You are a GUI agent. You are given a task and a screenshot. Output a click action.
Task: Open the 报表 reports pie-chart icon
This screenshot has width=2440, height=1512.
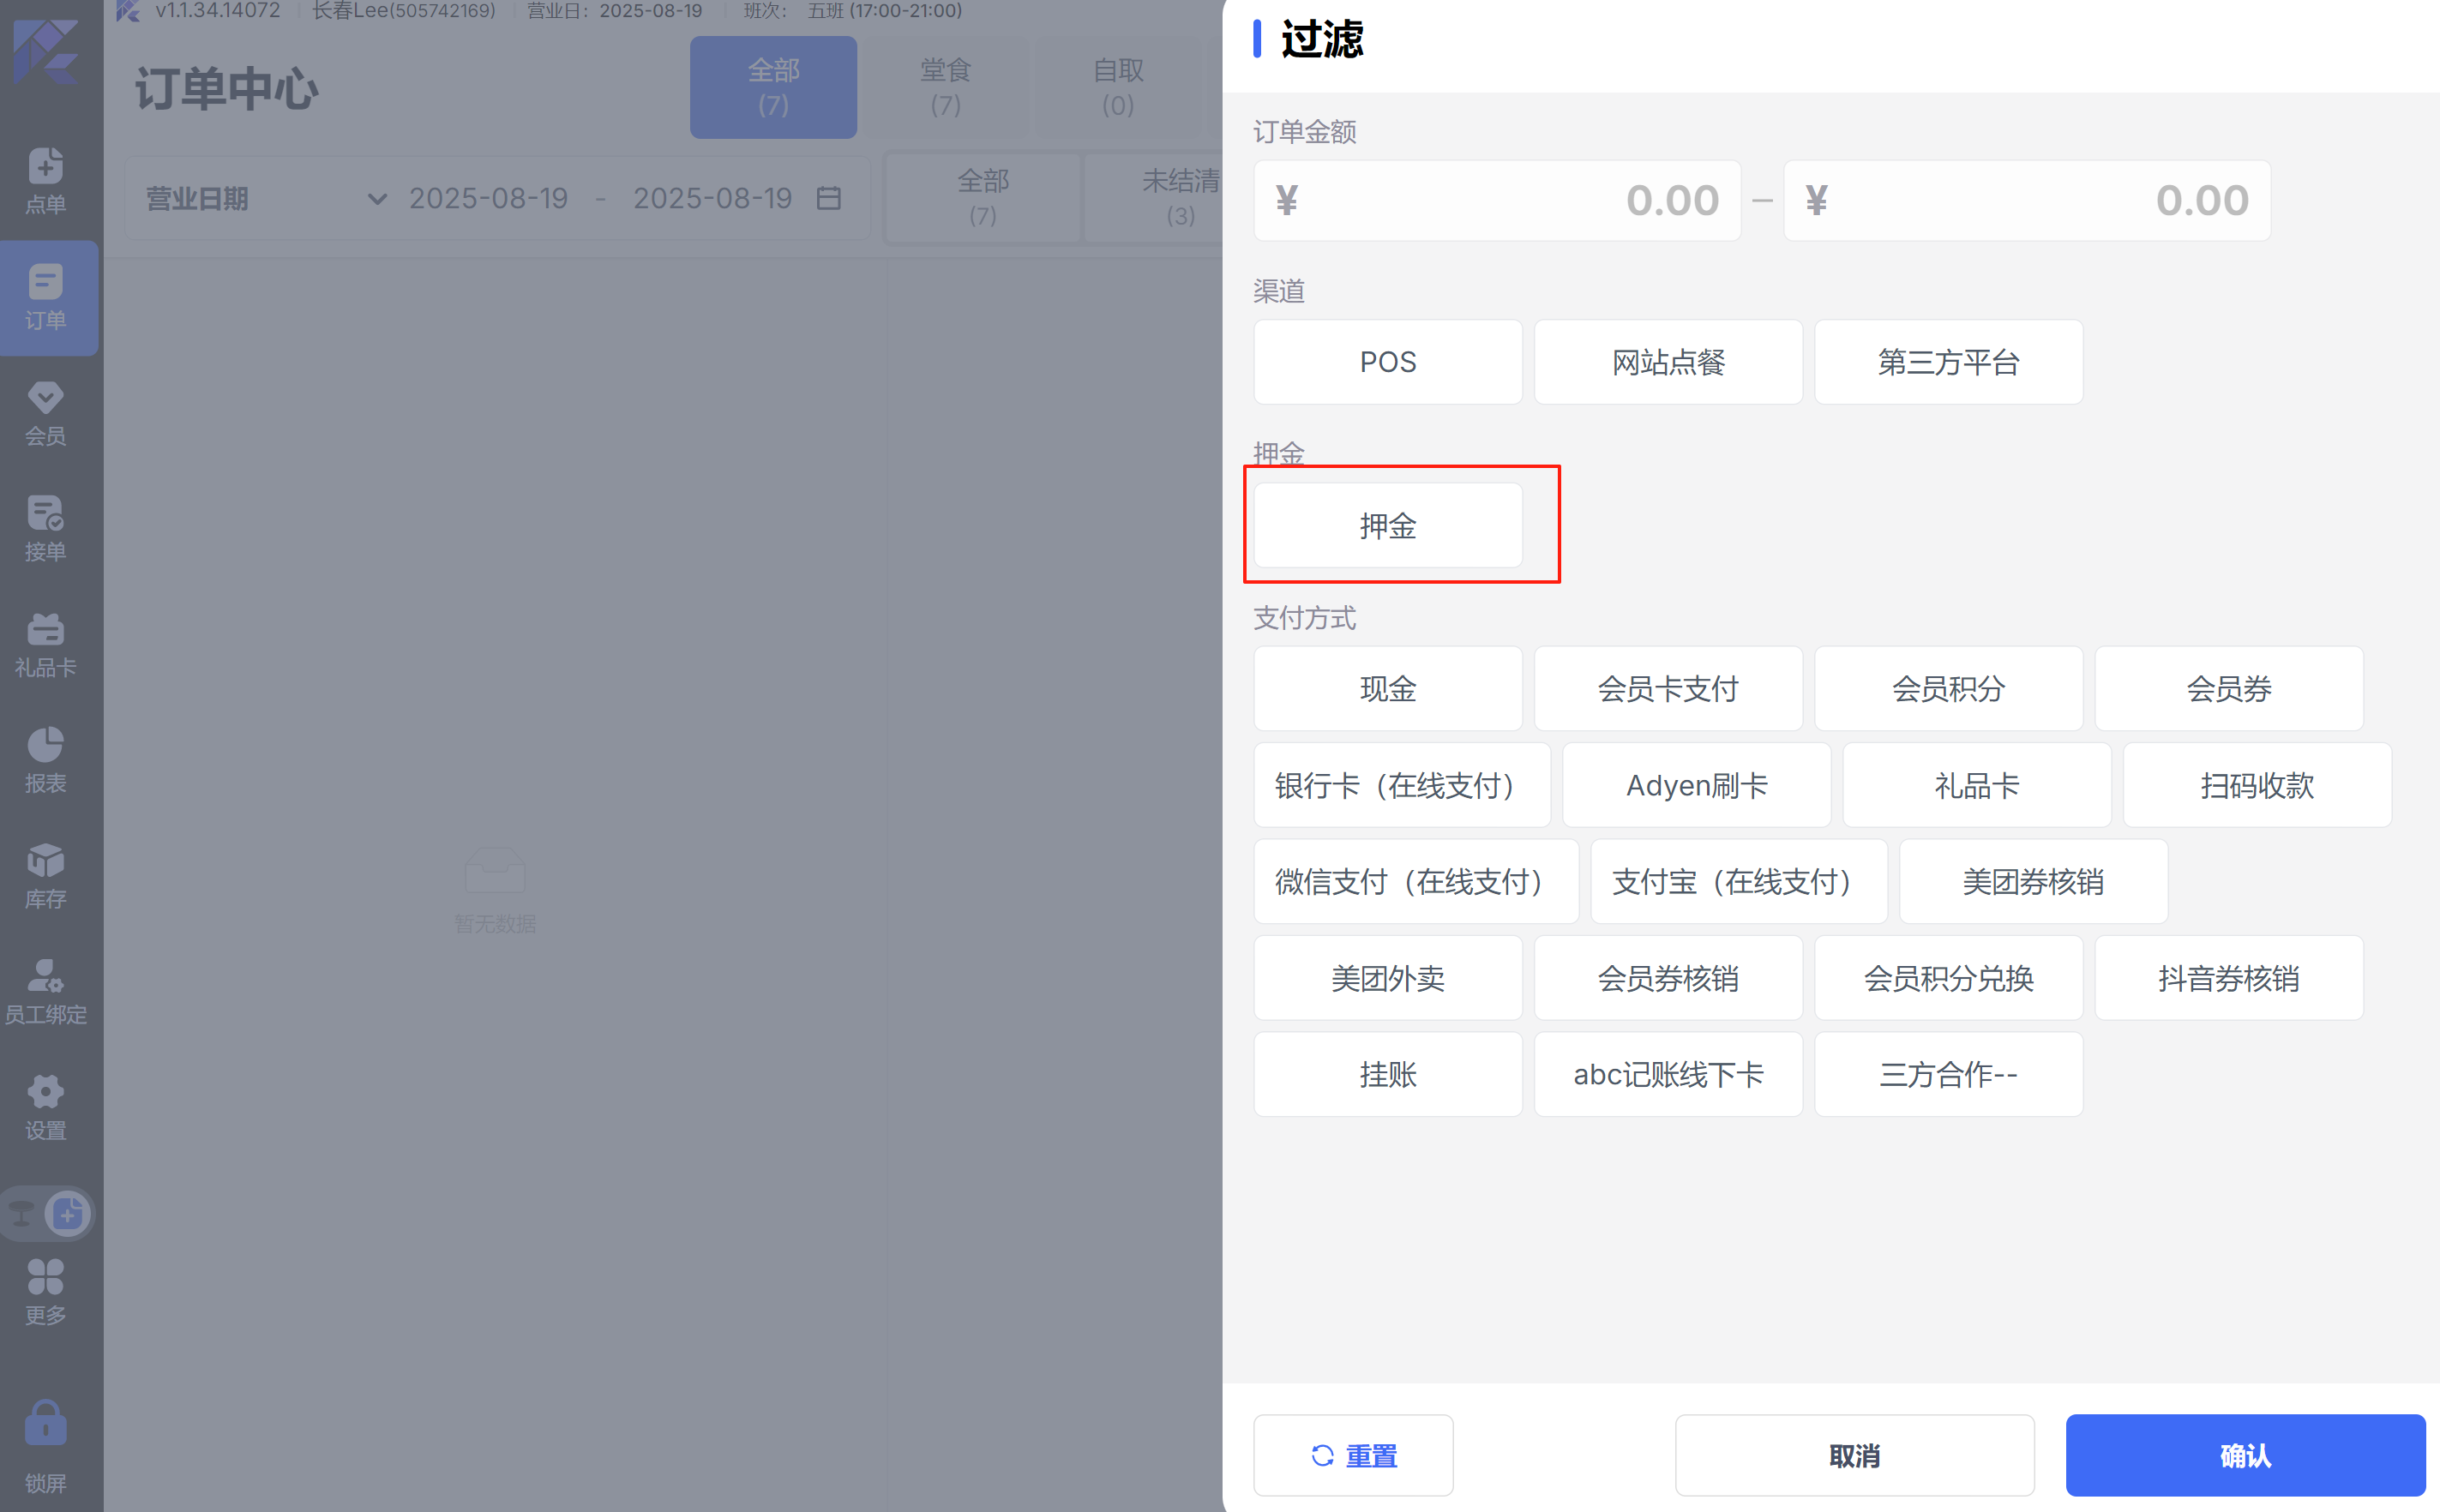[45, 760]
